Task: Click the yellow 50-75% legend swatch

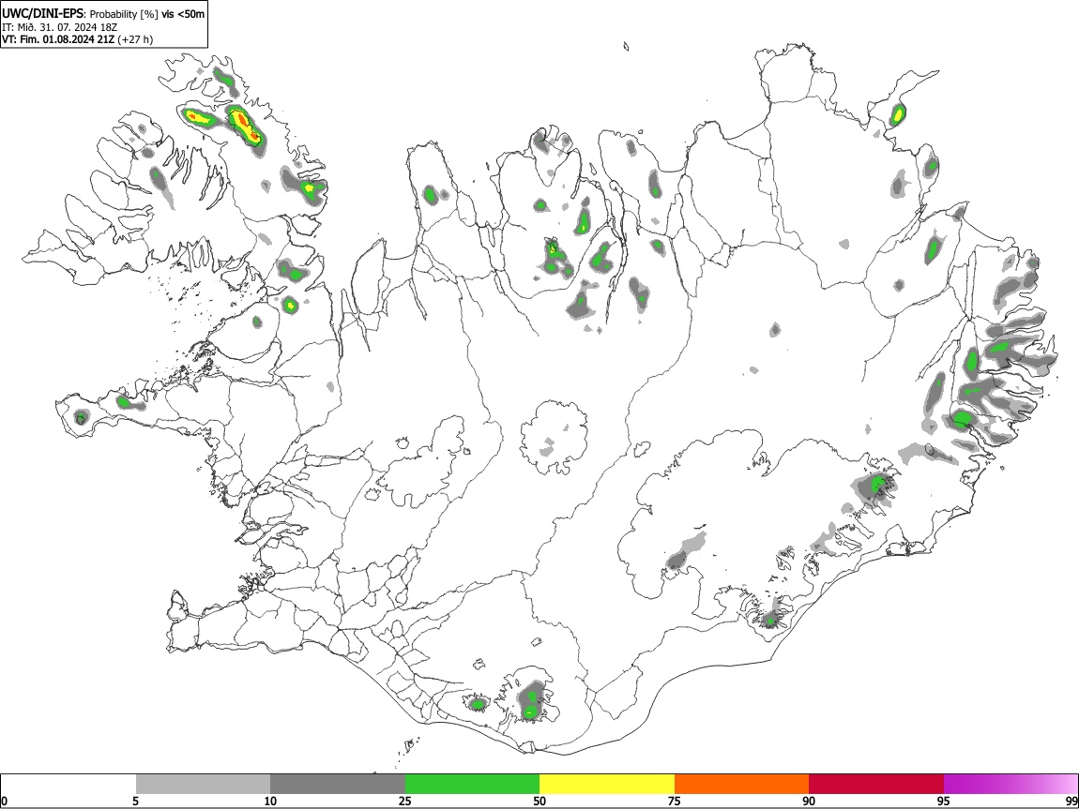Action: pos(607,785)
